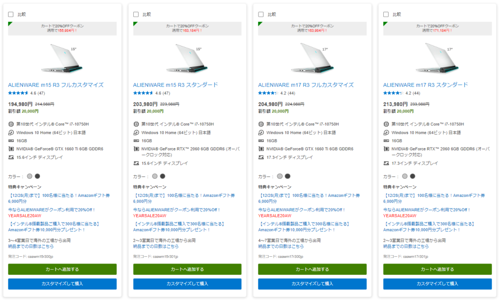Add m17 R3 フルカスタマイズ to cart

pyautogui.click(x=312, y=269)
